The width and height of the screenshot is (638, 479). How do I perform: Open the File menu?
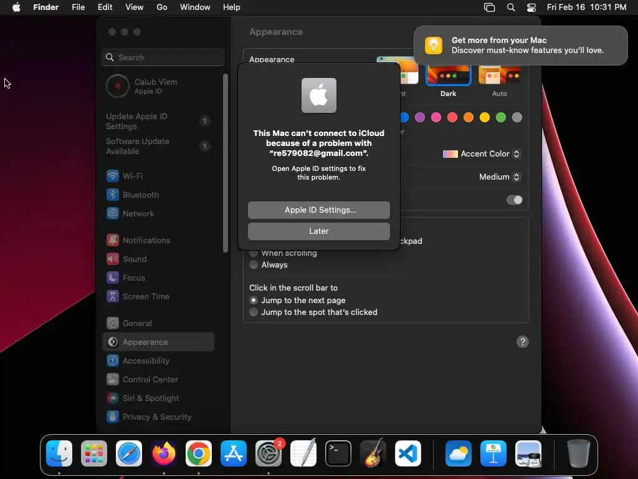(x=78, y=7)
